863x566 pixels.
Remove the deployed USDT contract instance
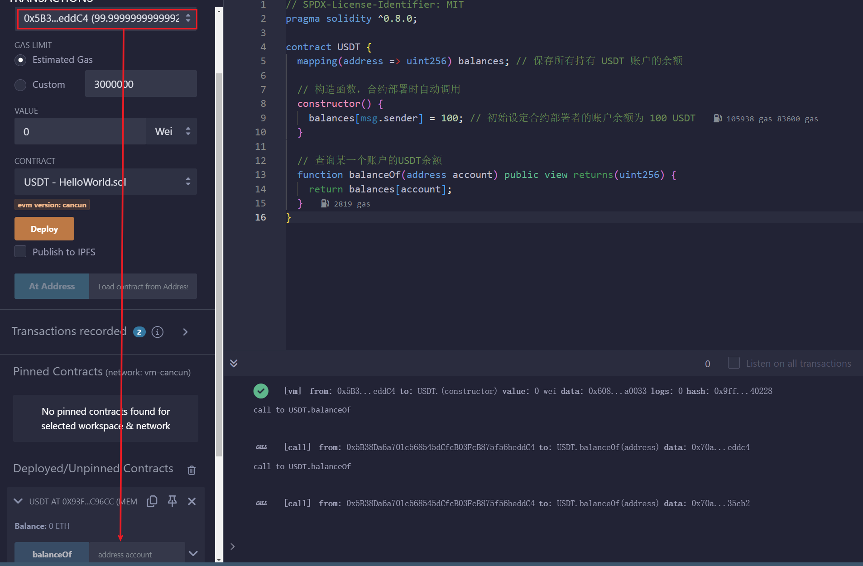coord(192,501)
